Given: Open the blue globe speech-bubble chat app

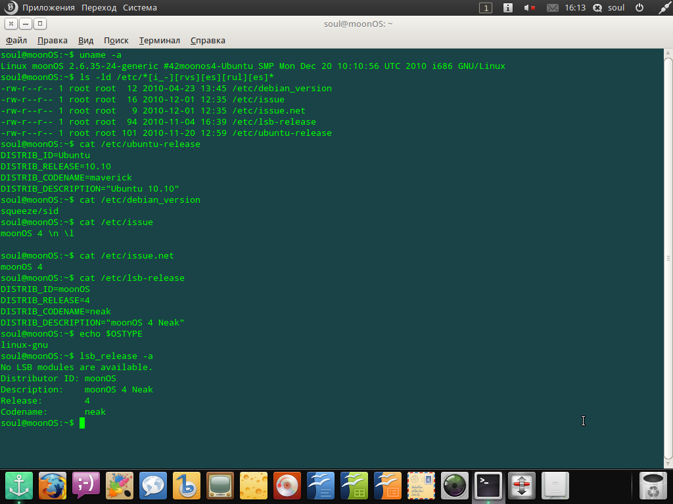Looking at the screenshot, I should coord(152,486).
